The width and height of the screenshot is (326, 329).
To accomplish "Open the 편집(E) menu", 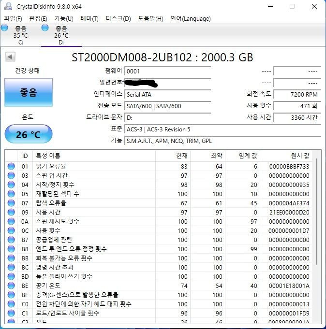I will (38, 19).
